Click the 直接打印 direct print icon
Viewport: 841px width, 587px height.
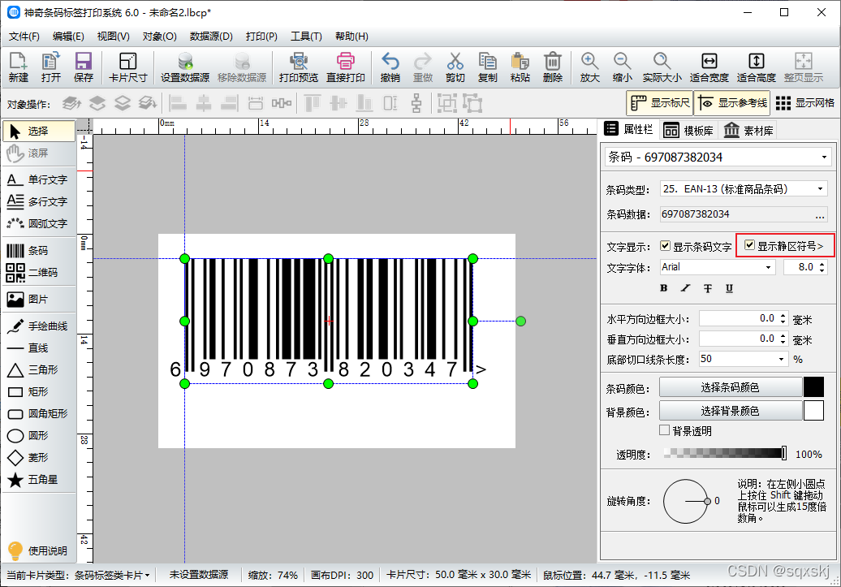point(346,67)
